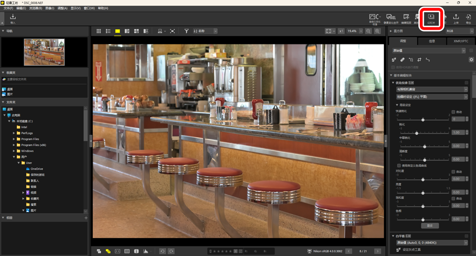Click the Reset (重设) button
Viewport: 476px width, 256px height.
(429, 226)
